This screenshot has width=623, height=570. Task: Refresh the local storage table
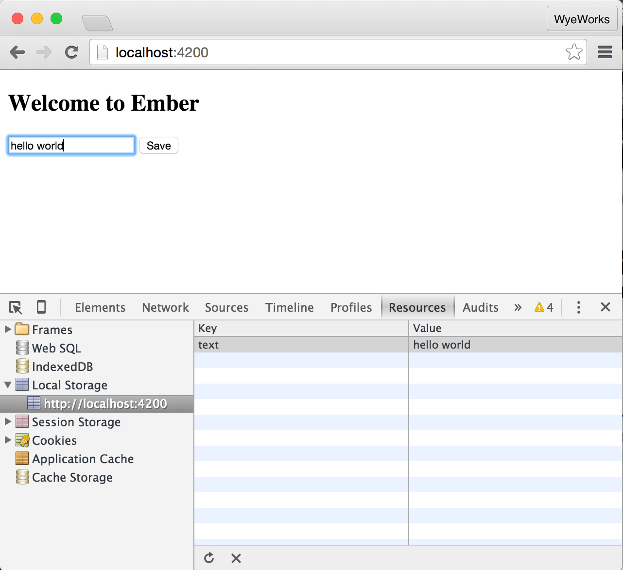pyautogui.click(x=209, y=558)
